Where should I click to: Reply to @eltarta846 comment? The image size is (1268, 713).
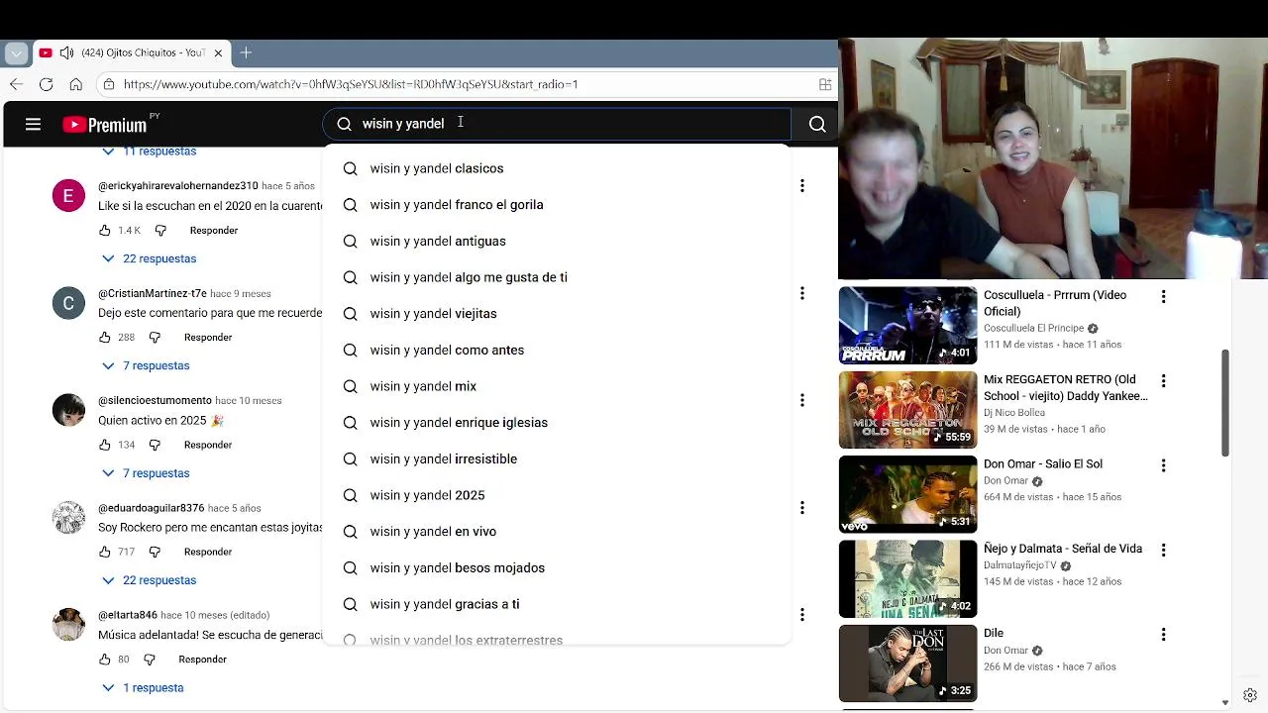203,659
